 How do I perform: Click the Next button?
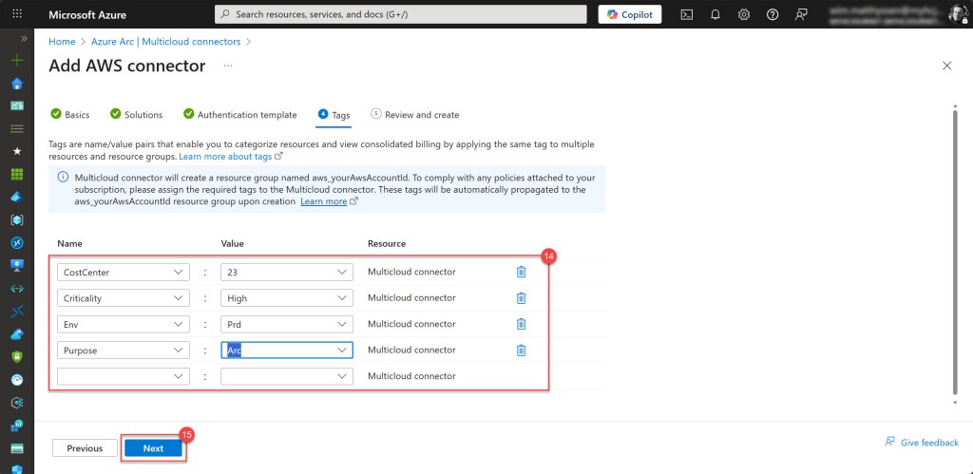pyautogui.click(x=153, y=448)
